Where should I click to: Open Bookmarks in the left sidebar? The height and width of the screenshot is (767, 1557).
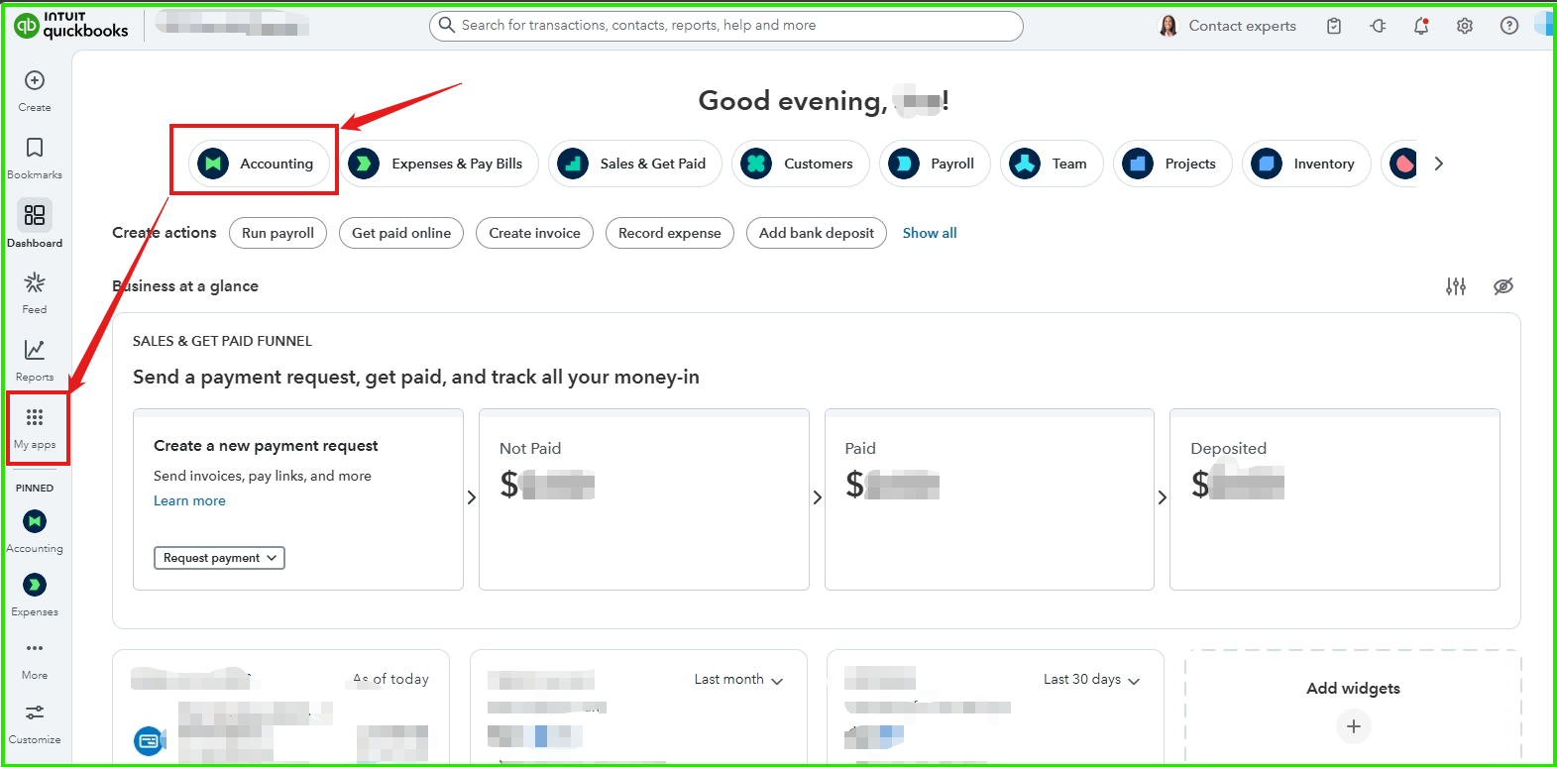(x=35, y=159)
